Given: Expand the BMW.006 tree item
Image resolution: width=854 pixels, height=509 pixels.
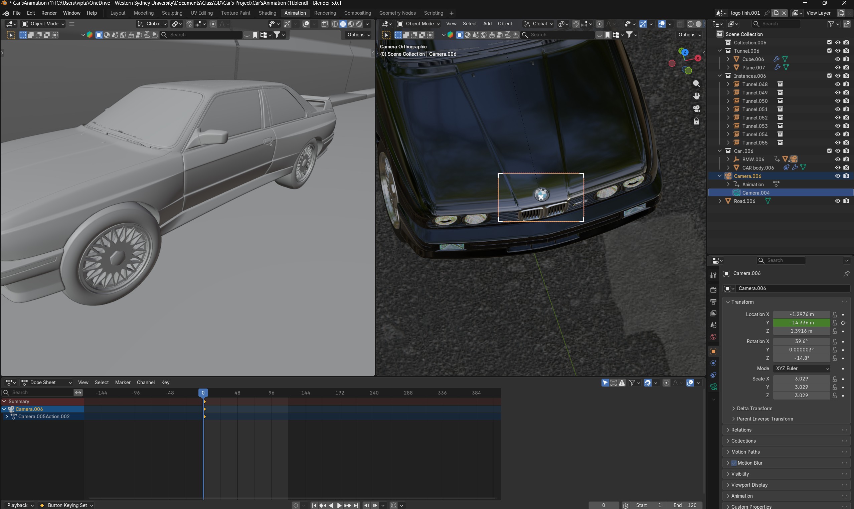Looking at the screenshot, I should pos(728,160).
